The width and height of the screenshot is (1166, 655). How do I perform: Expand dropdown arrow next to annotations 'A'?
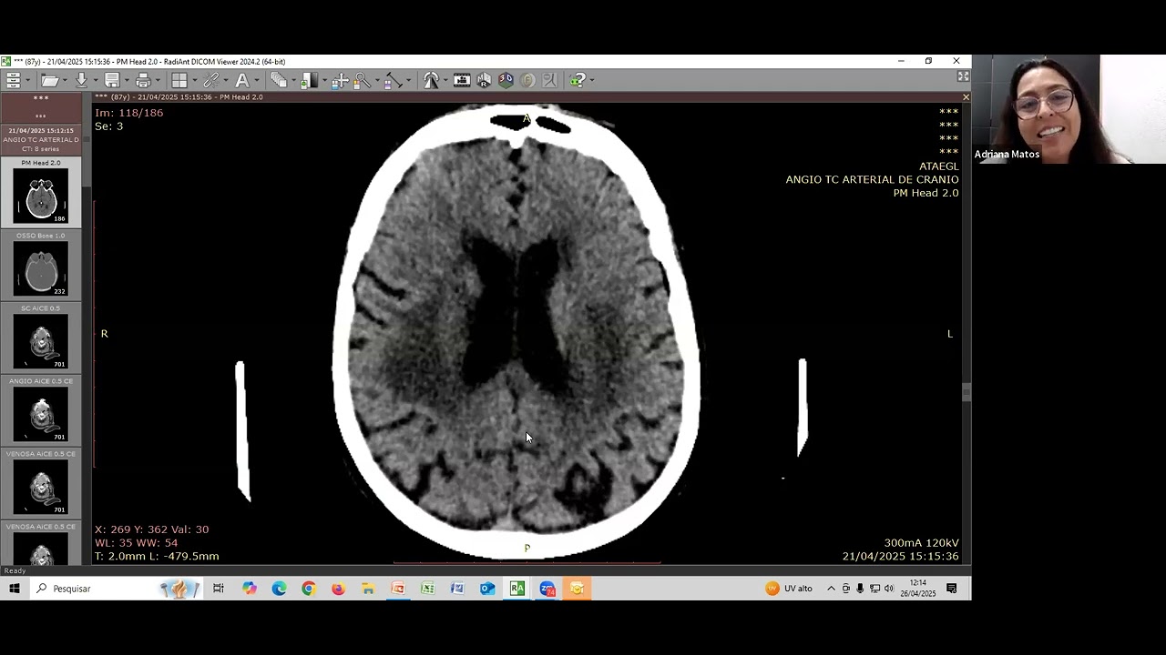point(257,81)
